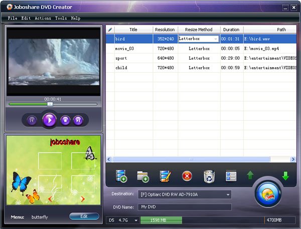301x229 pixels.
Task: Click the E:\bird.wmv path cell
Action: tap(270, 39)
